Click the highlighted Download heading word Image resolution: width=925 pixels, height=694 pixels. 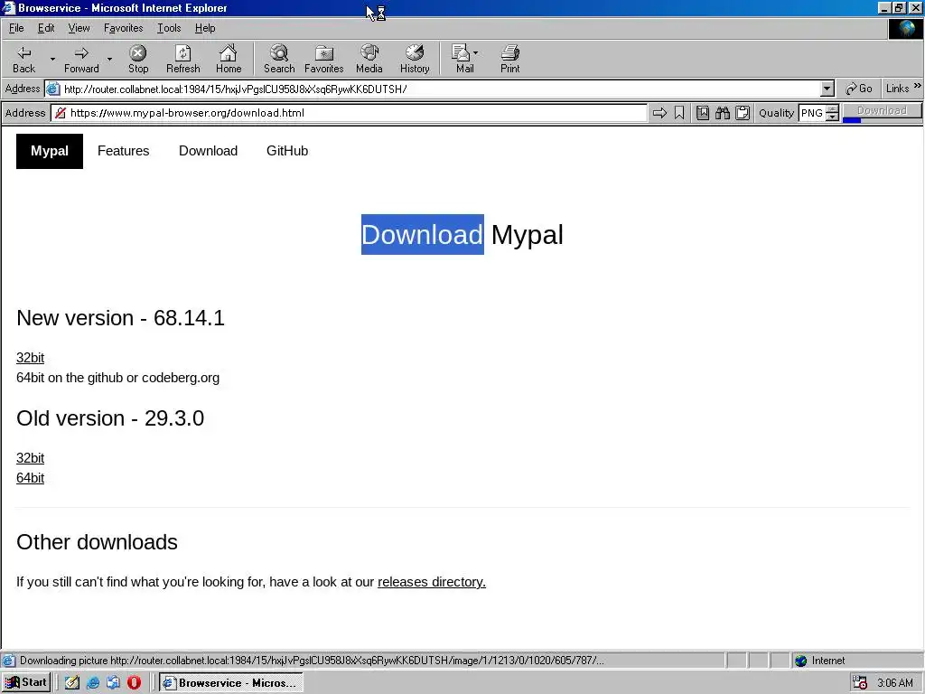pos(423,234)
